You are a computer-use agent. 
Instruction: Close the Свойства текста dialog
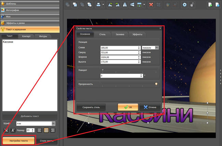click(160, 28)
